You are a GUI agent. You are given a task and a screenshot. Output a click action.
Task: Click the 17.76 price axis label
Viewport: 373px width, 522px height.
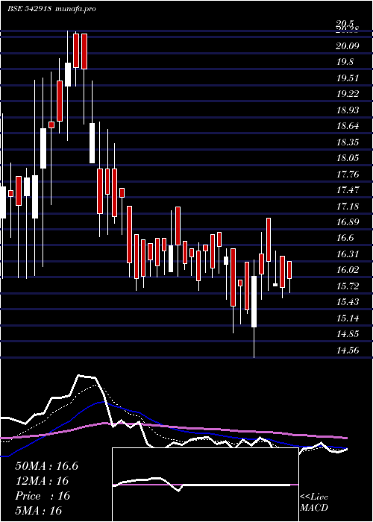(x=348, y=174)
